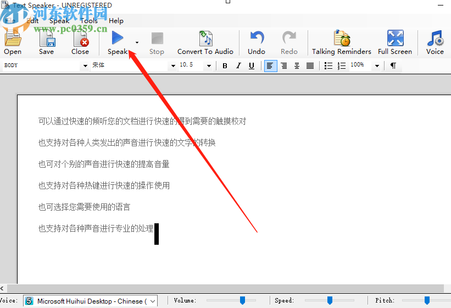Click the line ending with 提高音量
The height and width of the screenshot is (308, 451).
tap(104, 164)
